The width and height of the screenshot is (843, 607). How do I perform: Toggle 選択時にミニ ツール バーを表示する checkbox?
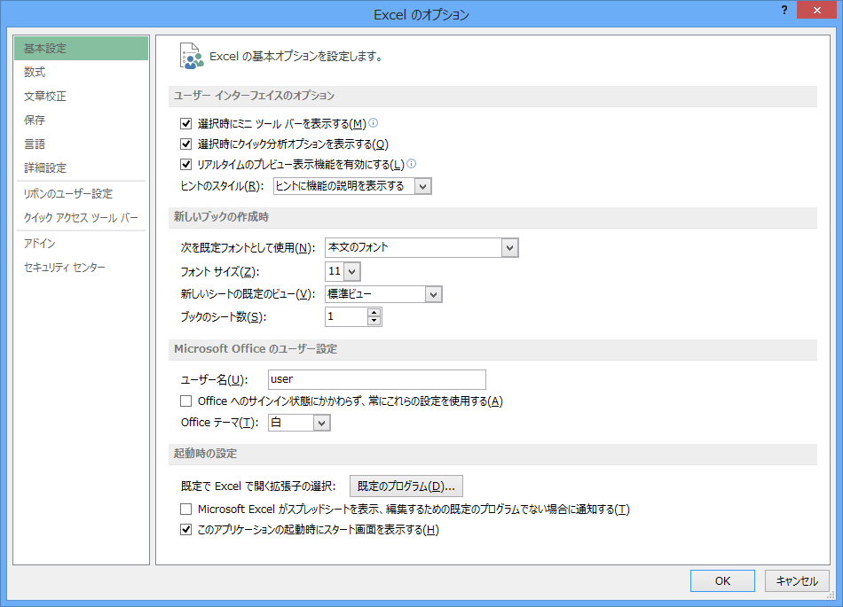tap(186, 123)
